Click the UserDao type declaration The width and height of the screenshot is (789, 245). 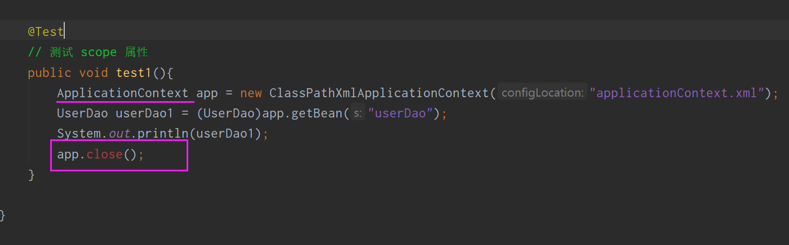click(x=83, y=114)
